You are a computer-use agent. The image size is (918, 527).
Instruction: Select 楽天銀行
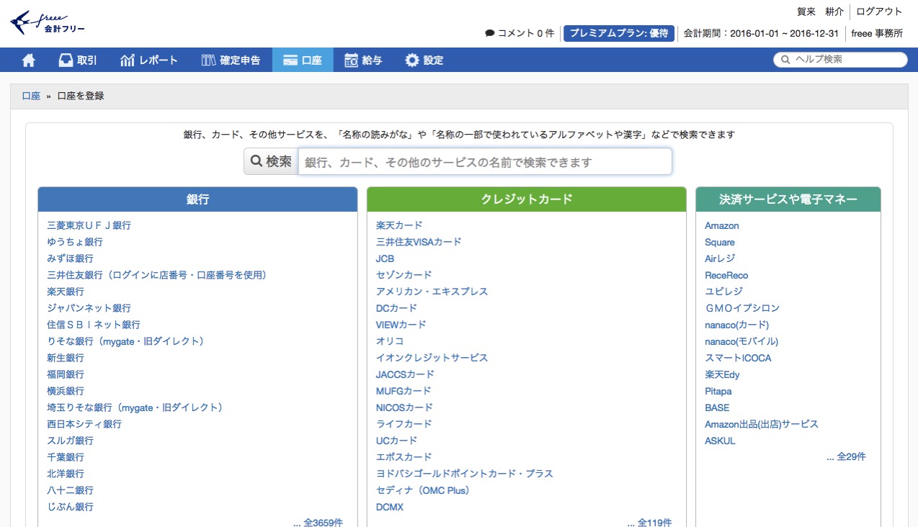tap(66, 292)
